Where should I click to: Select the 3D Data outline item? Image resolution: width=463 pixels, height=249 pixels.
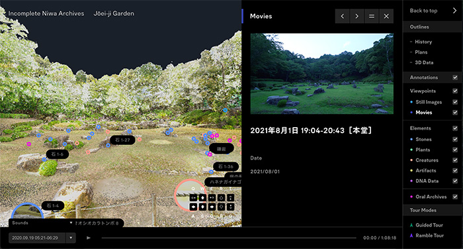(424, 62)
